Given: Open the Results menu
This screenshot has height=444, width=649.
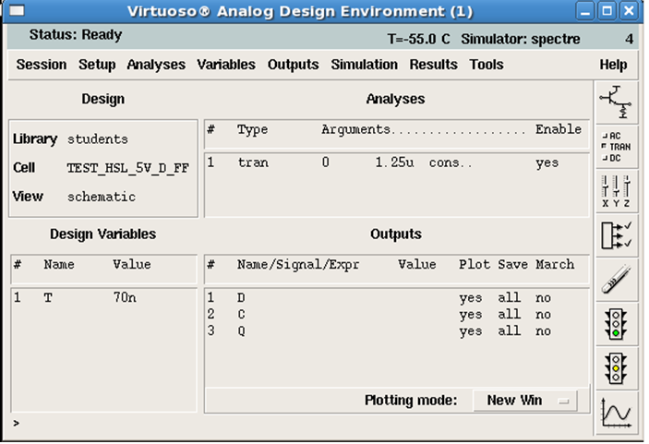Looking at the screenshot, I should 433,65.
